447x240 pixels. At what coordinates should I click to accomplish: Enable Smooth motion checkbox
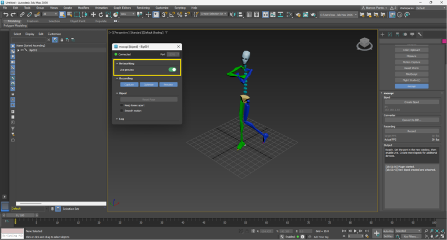(x=122, y=111)
